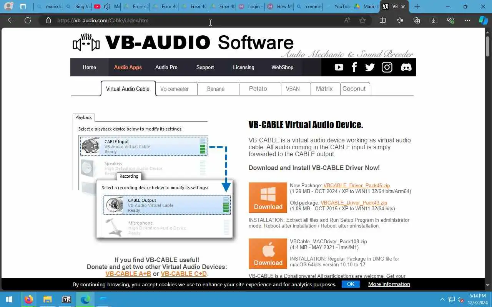Open the Discord icon in the header

[x=406, y=67]
